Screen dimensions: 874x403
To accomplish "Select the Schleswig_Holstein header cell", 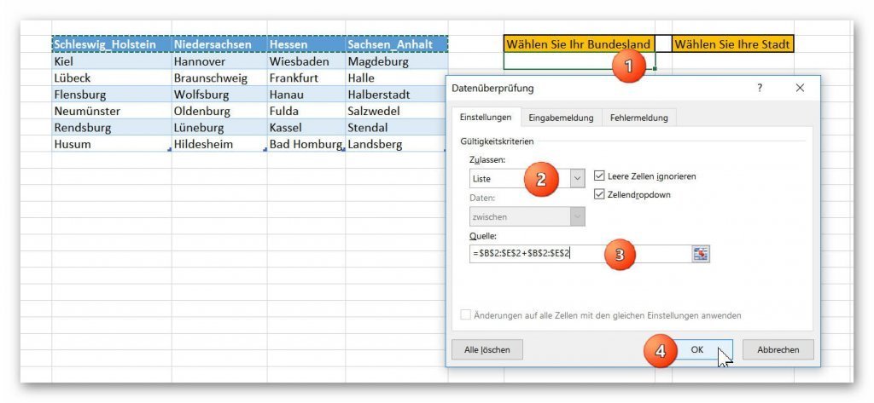I will coord(112,44).
